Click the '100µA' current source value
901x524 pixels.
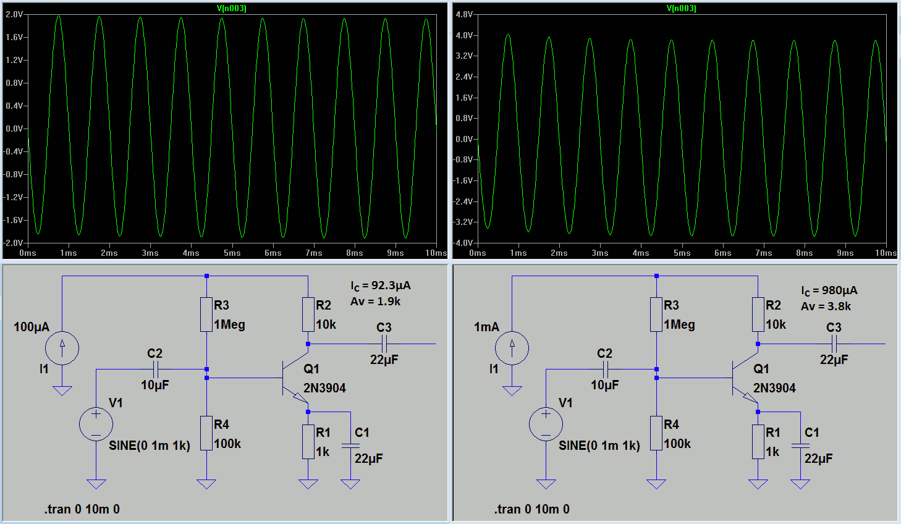coord(32,327)
